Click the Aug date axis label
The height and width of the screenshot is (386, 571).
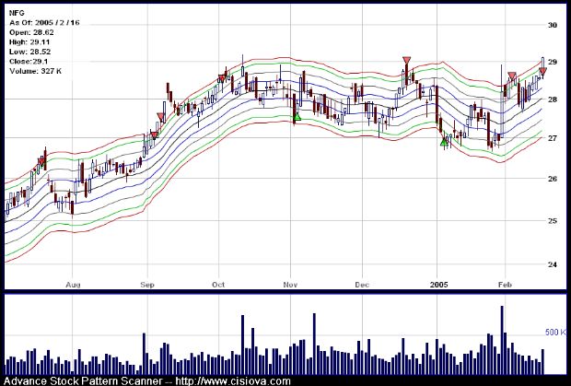point(73,285)
